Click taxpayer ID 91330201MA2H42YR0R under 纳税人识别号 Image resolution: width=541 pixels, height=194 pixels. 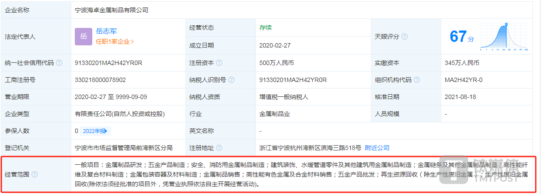tap(293, 80)
